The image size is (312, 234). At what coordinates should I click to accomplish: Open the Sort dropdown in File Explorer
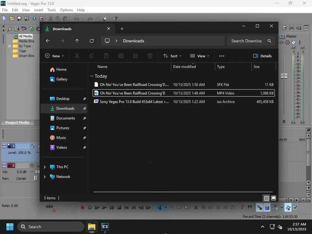point(172,56)
